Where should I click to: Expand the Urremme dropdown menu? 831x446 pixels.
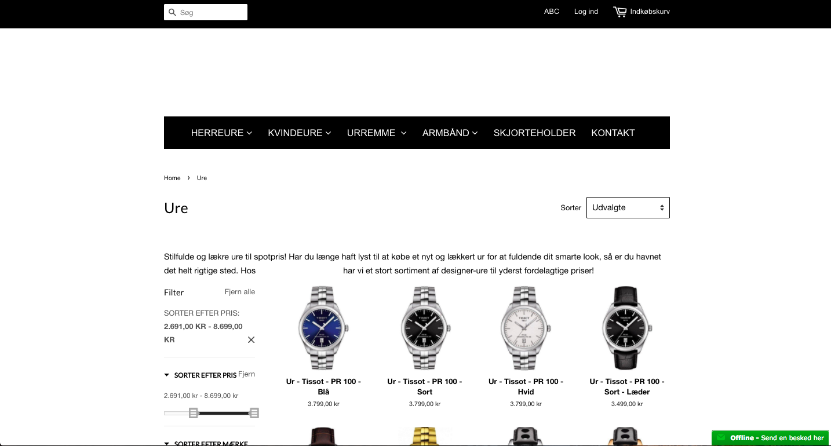point(377,133)
